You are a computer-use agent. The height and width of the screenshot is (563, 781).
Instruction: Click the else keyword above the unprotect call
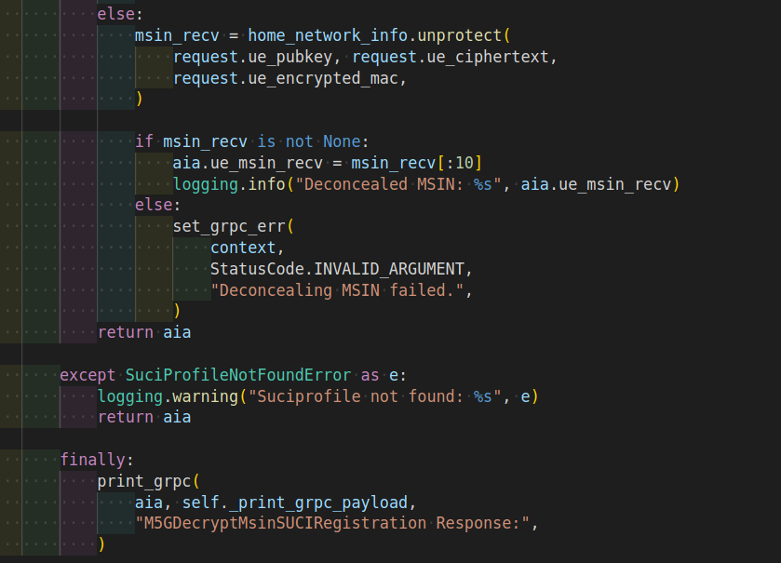[116, 15]
